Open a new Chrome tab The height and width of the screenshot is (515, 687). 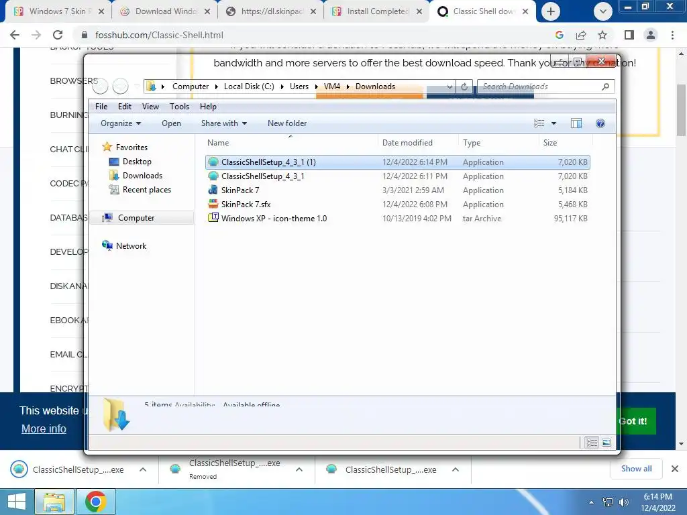pos(551,12)
